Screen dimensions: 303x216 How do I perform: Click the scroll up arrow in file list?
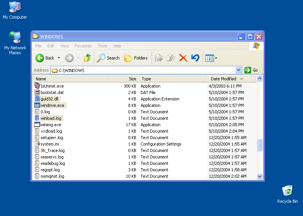click(259, 78)
